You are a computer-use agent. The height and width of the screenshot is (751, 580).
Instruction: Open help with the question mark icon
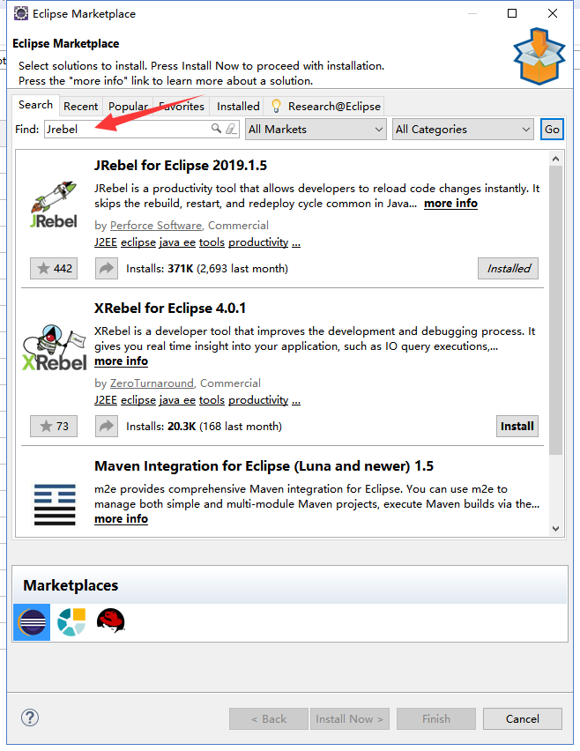point(30,718)
